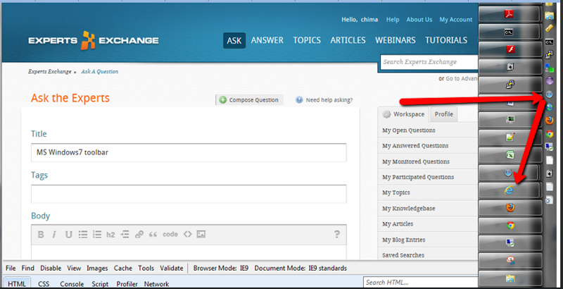
Task: Open Firefox large taskbar button
Action: click(x=510, y=208)
